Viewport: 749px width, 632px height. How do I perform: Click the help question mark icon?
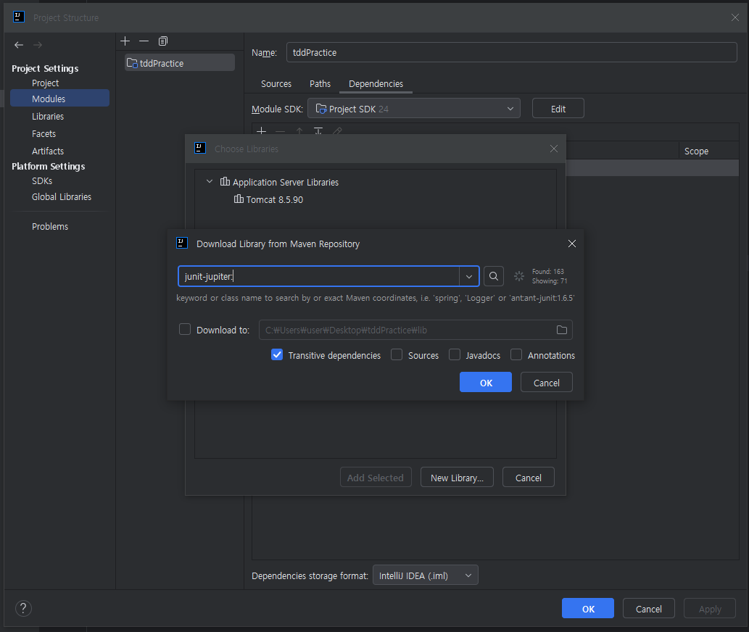click(x=23, y=608)
